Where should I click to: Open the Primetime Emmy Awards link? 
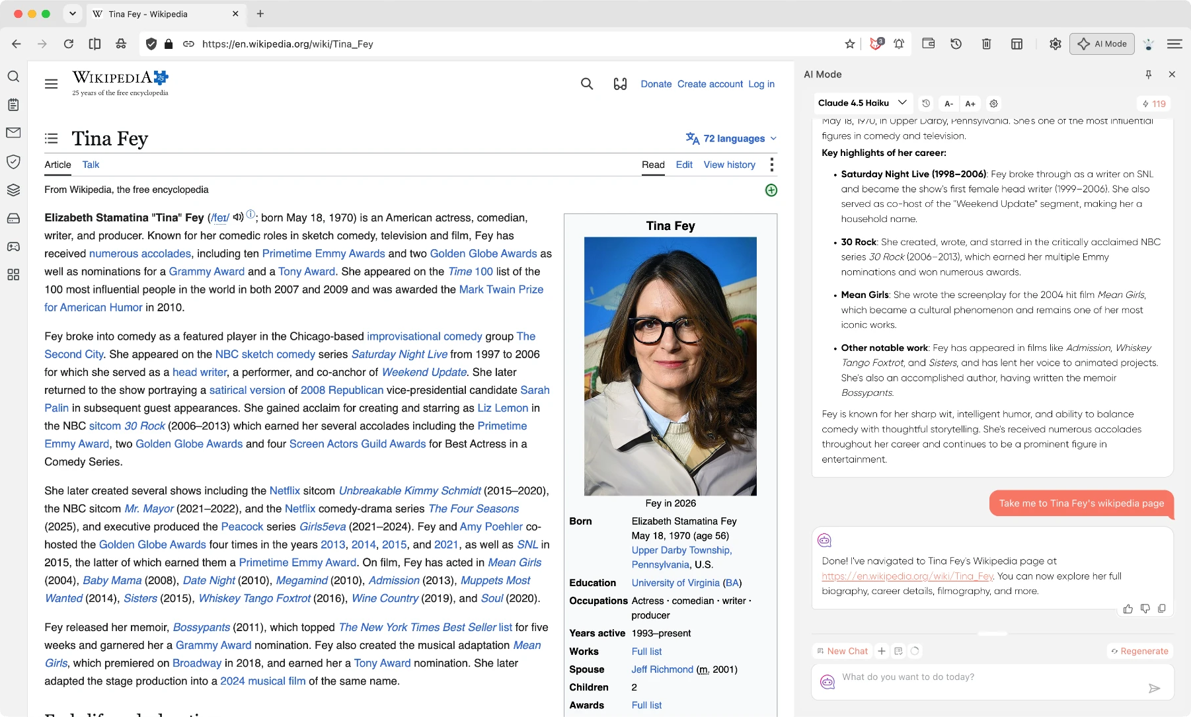[x=323, y=254]
